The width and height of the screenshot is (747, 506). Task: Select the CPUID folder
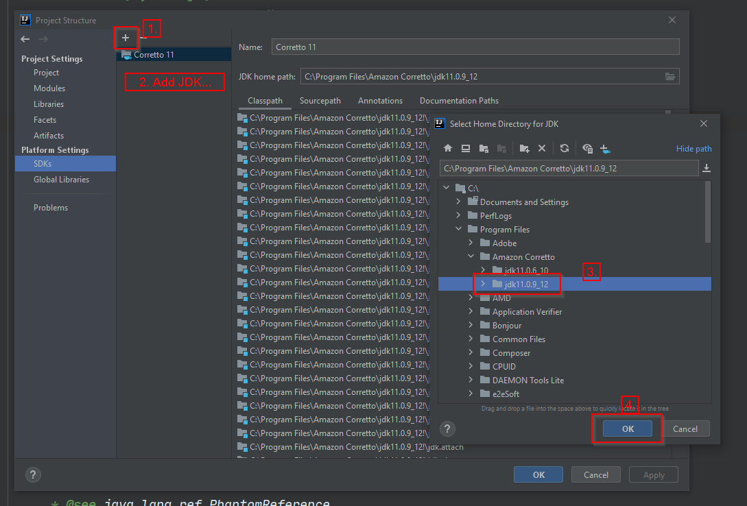(x=503, y=367)
